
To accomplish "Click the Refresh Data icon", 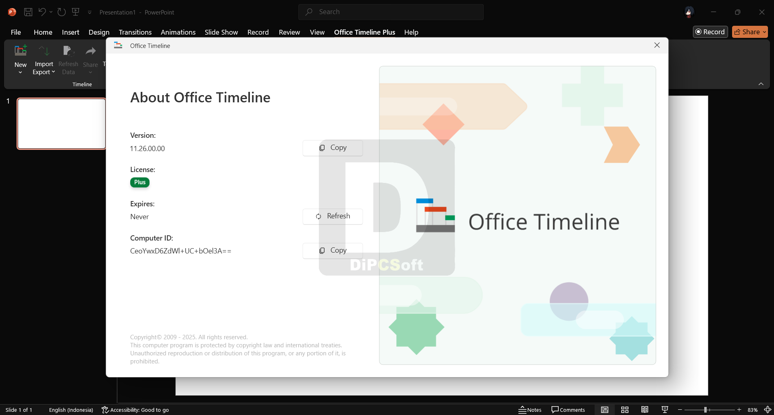I will [x=68, y=52].
